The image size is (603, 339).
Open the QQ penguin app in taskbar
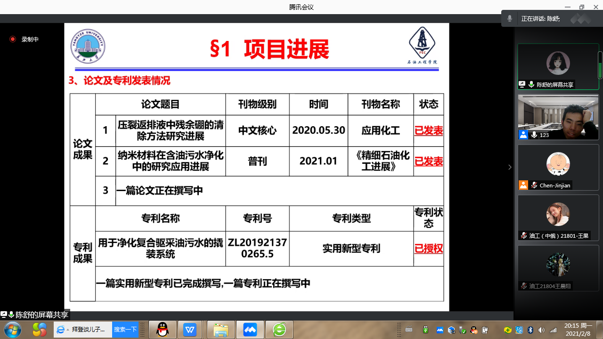tap(163, 330)
